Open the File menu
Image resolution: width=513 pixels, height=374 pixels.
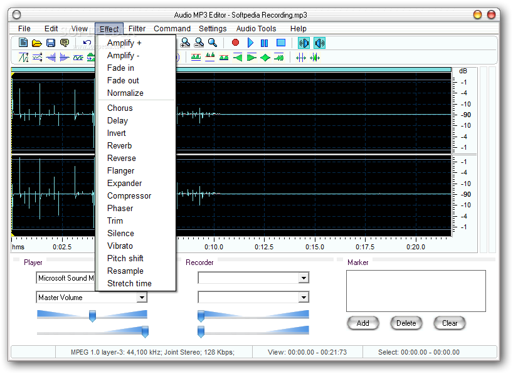click(24, 29)
